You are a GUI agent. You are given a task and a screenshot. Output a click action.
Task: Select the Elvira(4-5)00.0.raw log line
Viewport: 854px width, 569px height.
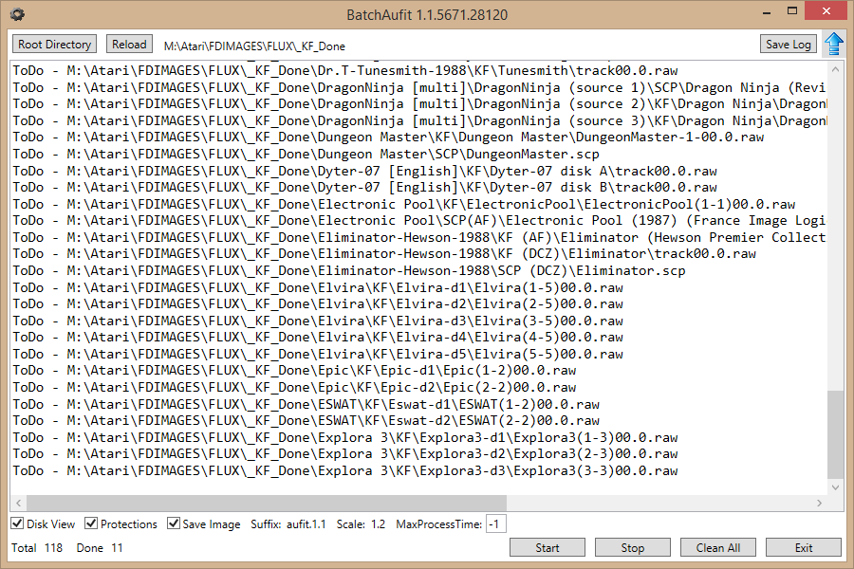pyautogui.click(x=318, y=337)
